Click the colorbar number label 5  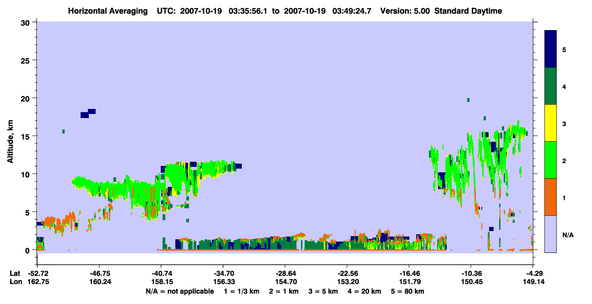[x=564, y=49]
